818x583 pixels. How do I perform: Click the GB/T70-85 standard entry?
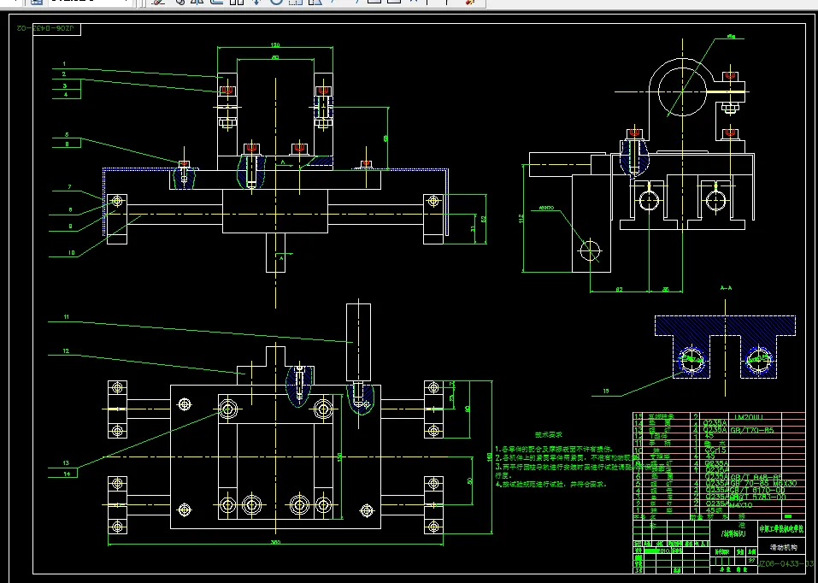point(751,431)
